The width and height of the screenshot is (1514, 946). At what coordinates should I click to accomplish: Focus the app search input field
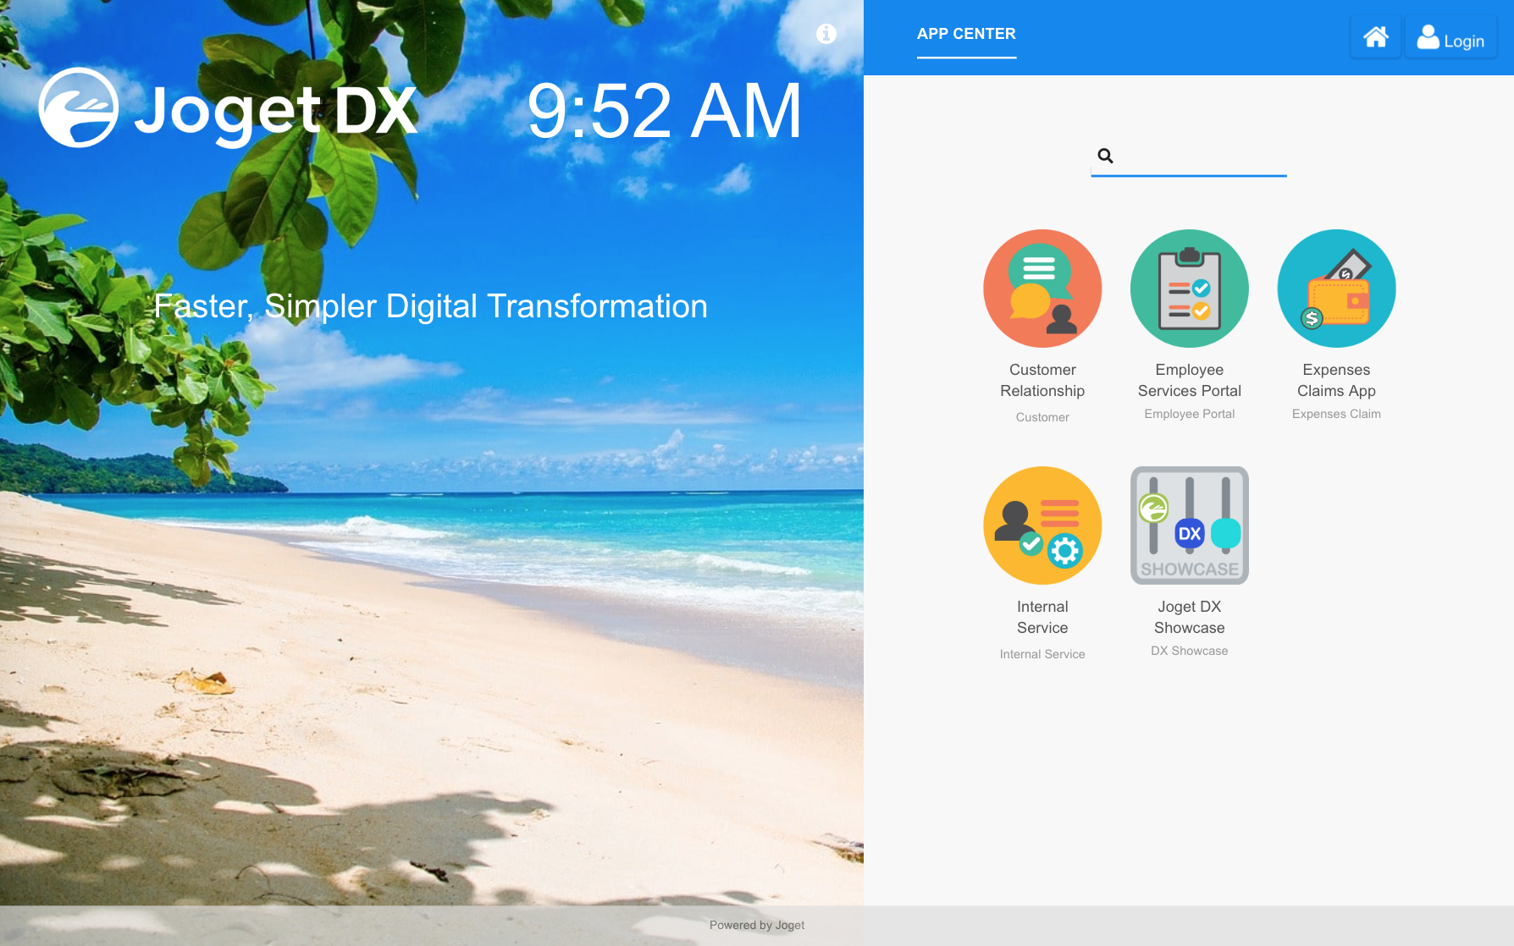coord(1201,157)
